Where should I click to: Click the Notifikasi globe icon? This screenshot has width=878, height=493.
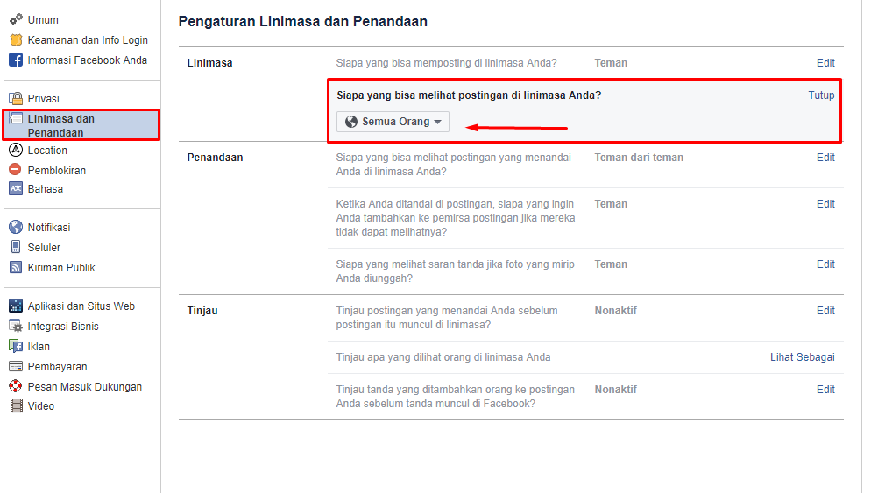pos(15,228)
